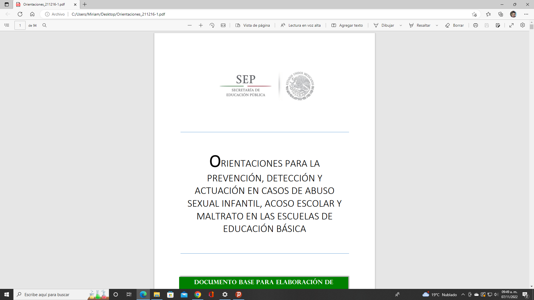Expand the Dibujar options dropdown
534x300 pixels.
401,25
